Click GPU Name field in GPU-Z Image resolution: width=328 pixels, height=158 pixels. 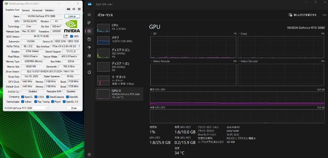click(x=41, y=16)
